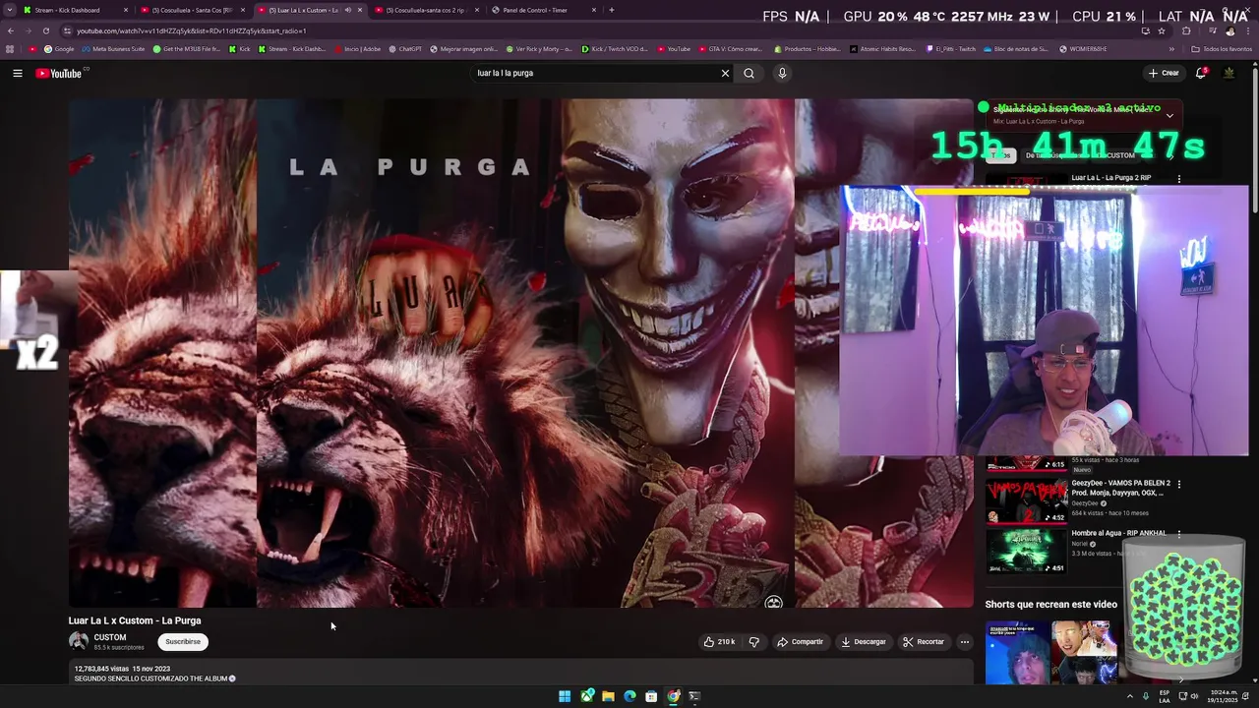This screenshot has width=1259, height=708.
Task: Go back with the browser back arrow
Action: pyautogui.click(x=10, y=30)
